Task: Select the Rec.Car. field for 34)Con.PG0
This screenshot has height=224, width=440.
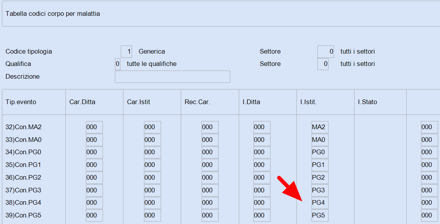Action: click(x=210, y=152)
